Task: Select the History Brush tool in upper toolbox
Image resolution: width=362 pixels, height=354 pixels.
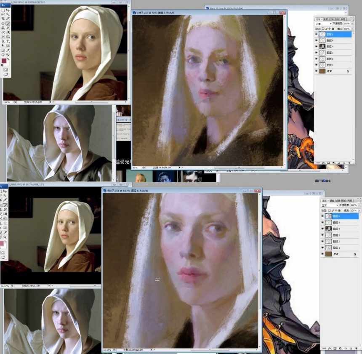Action: coord(8,28)
